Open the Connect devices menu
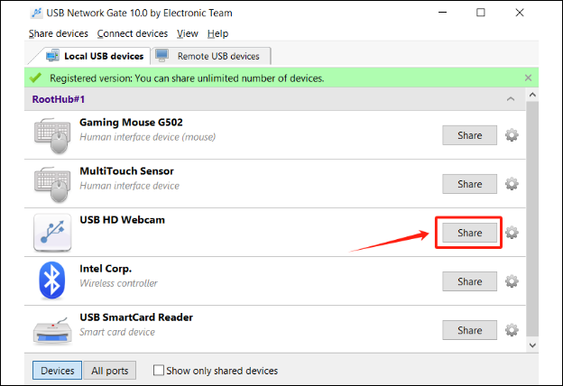Viewport: 563px width, 386px height. point(133,33)
